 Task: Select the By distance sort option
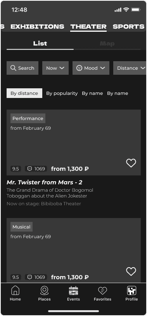[x=24, y=93]
